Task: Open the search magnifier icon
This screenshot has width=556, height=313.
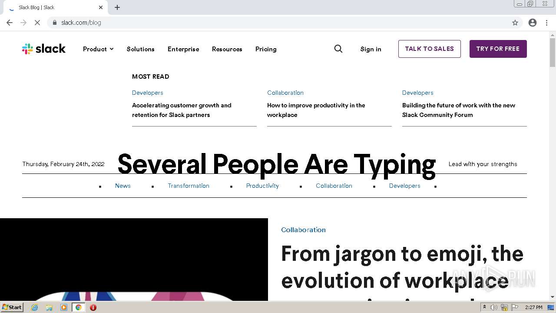Action: pos(338,49)
